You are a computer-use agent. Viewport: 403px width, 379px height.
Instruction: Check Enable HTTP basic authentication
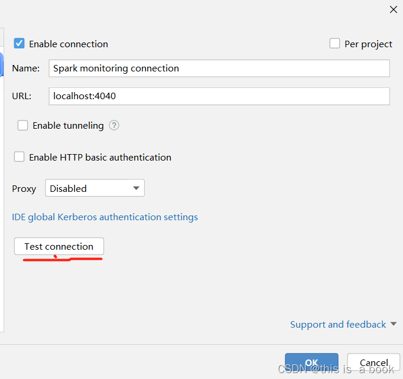coord(19,157)
